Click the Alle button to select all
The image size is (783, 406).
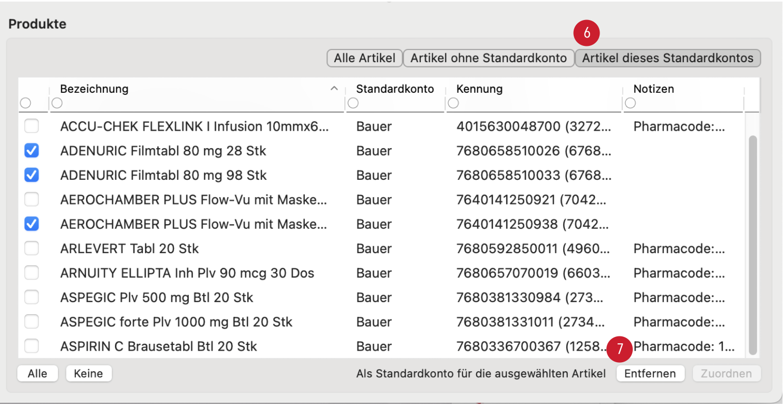pyautogui.click(x=37, y=374)
